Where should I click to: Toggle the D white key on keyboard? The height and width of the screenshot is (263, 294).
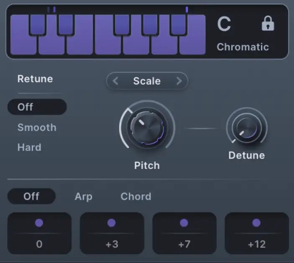[51, 45]
